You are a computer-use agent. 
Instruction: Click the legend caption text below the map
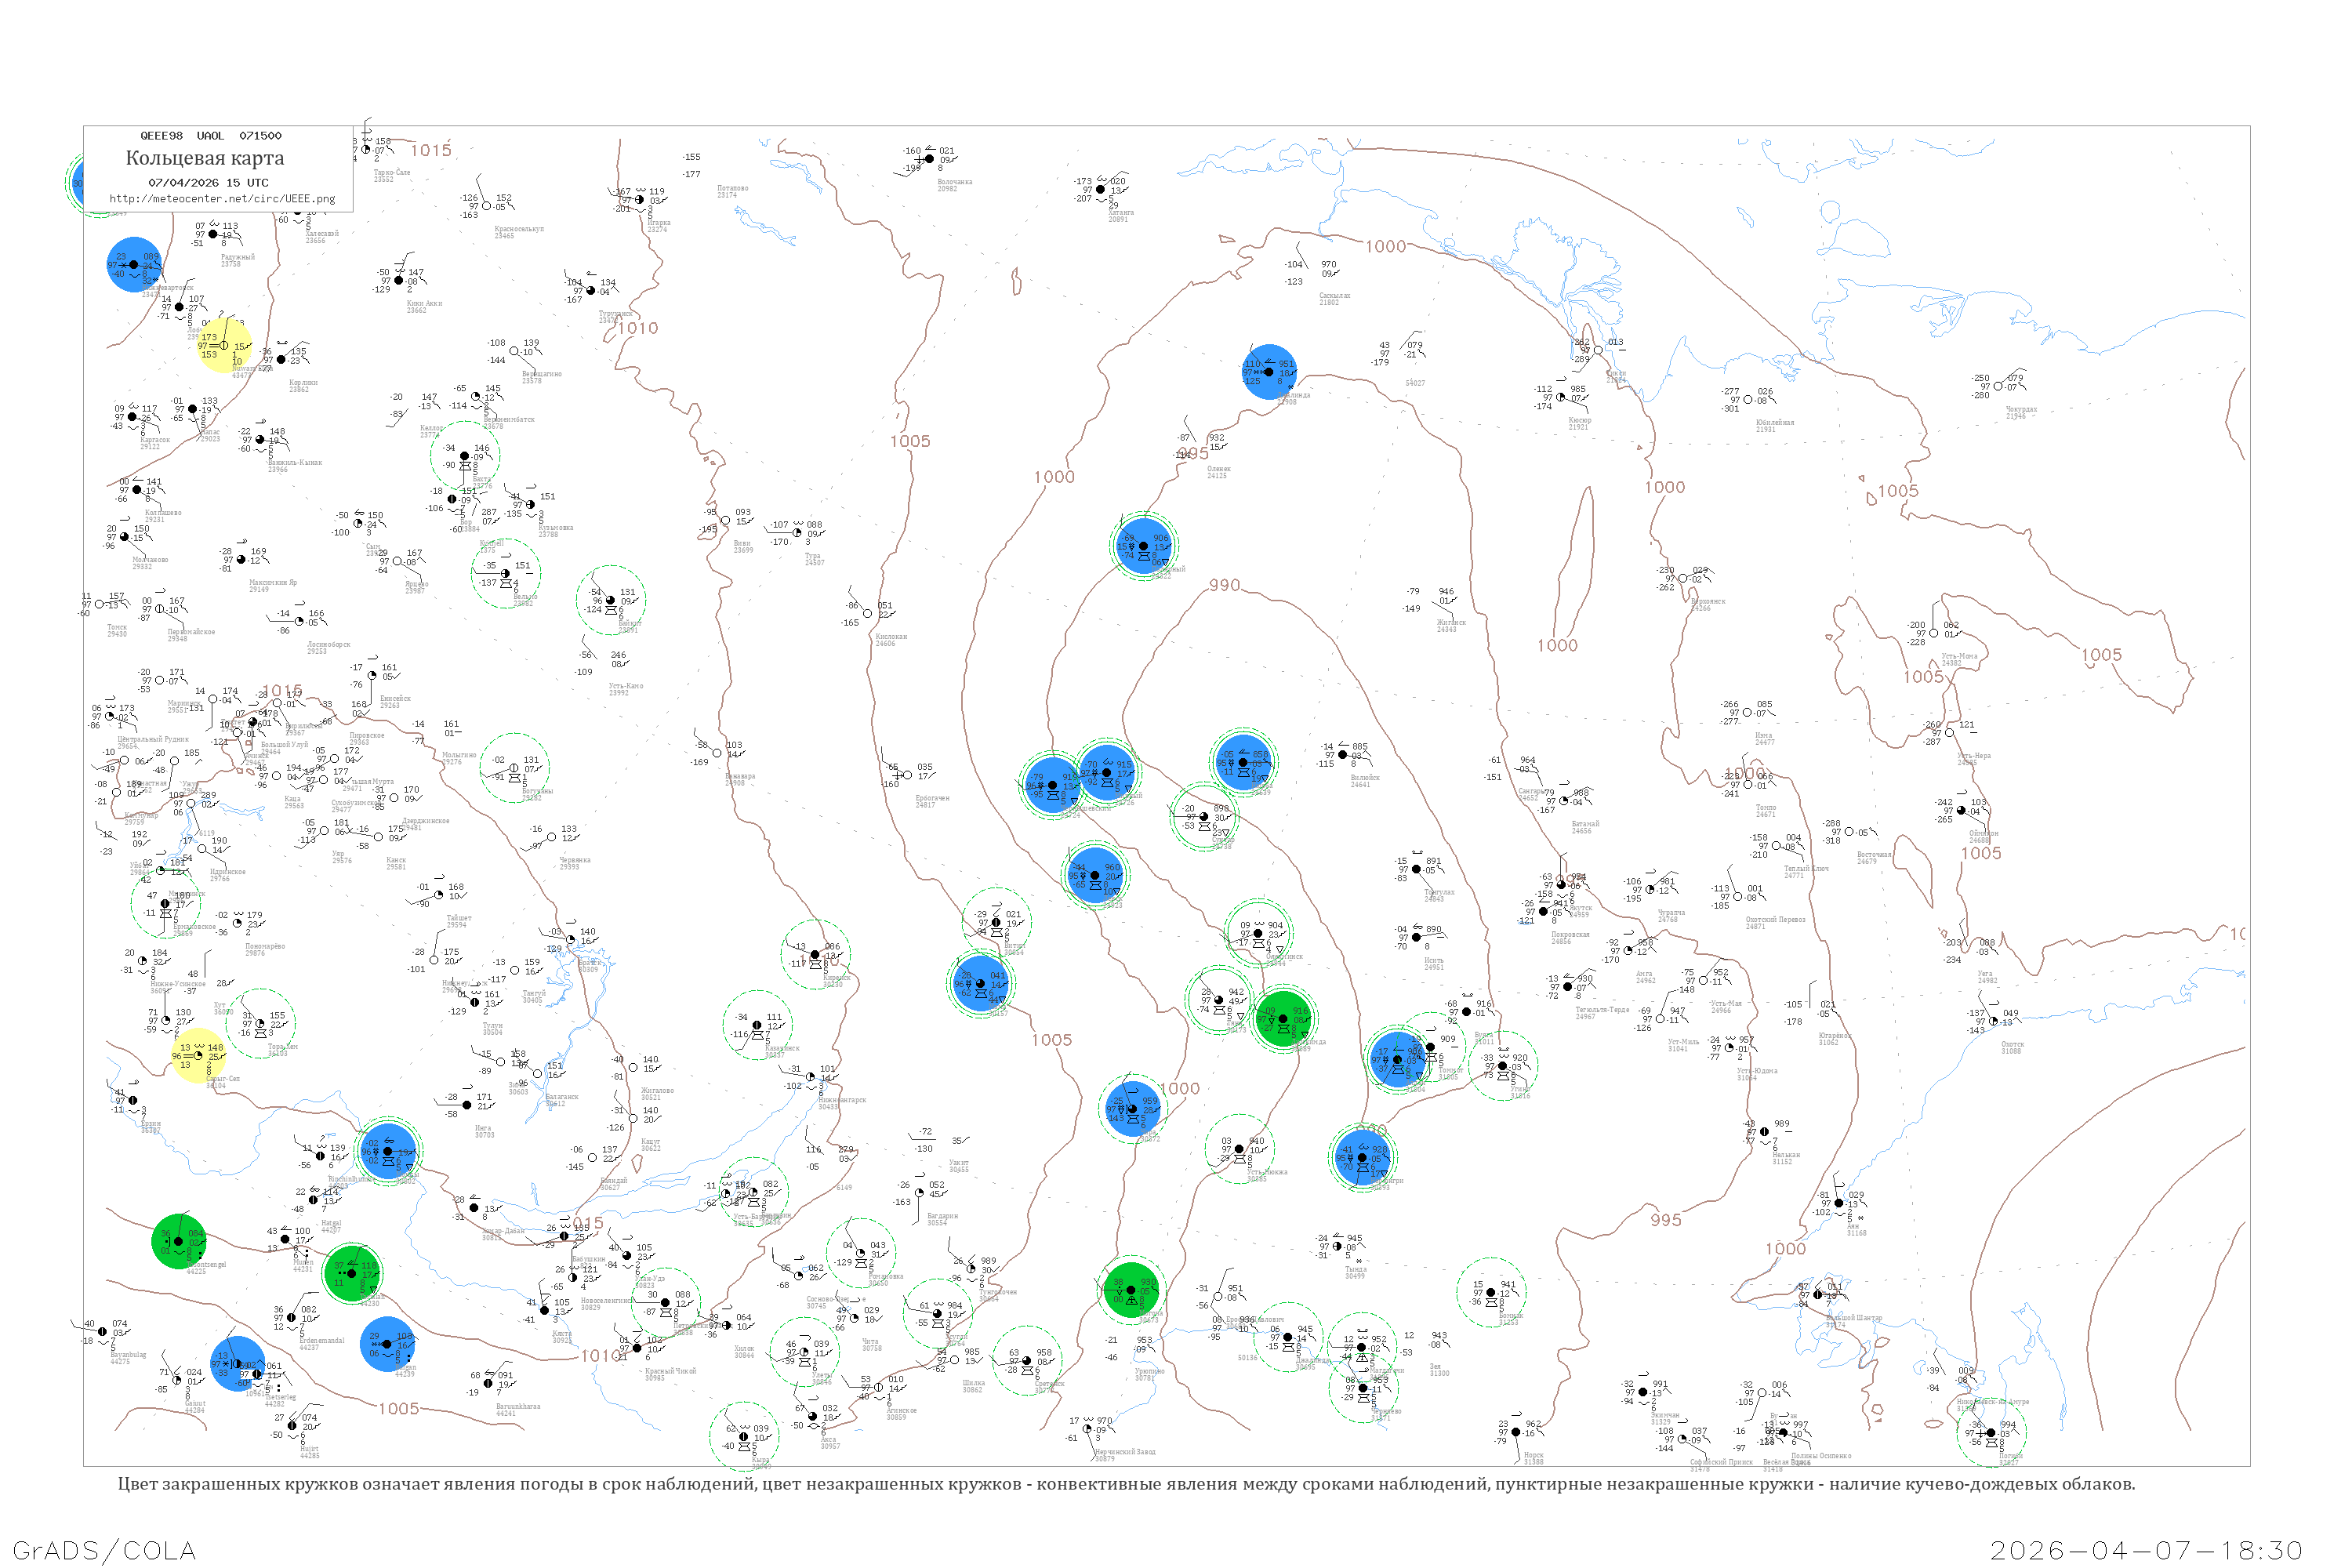[x=1126, y=1484]
